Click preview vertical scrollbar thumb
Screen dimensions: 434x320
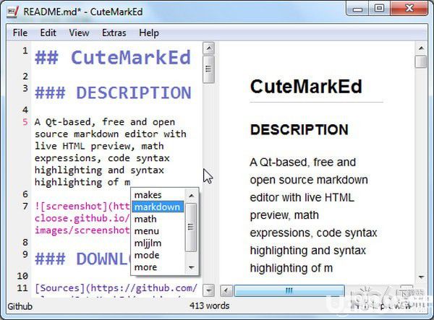[x=421, y=61]
